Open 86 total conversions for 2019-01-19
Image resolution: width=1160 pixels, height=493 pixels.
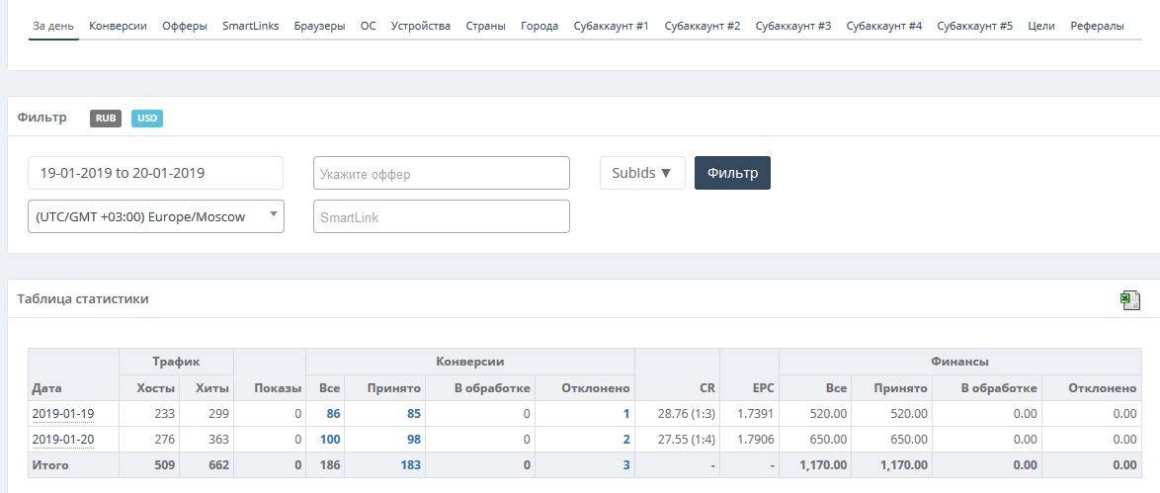pos(334,414)
